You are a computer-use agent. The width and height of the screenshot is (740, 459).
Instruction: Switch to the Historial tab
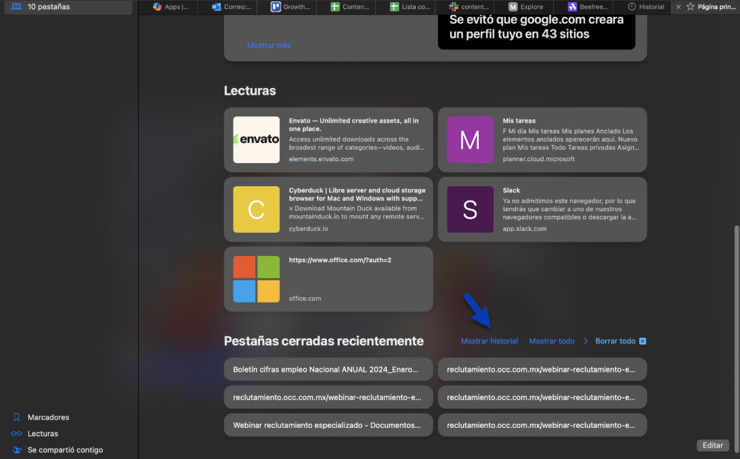click(646, 7)
